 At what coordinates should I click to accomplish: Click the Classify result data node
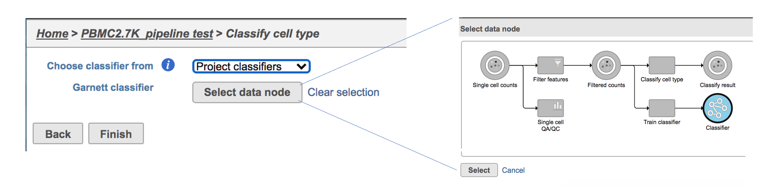[x=717, y=65]
